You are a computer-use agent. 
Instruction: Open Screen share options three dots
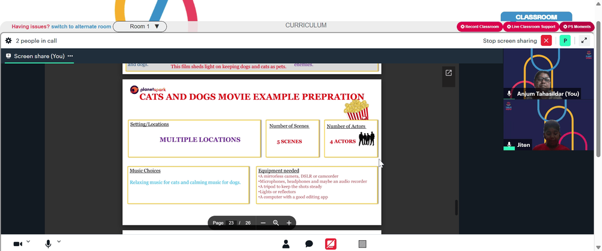pos(70,56)
